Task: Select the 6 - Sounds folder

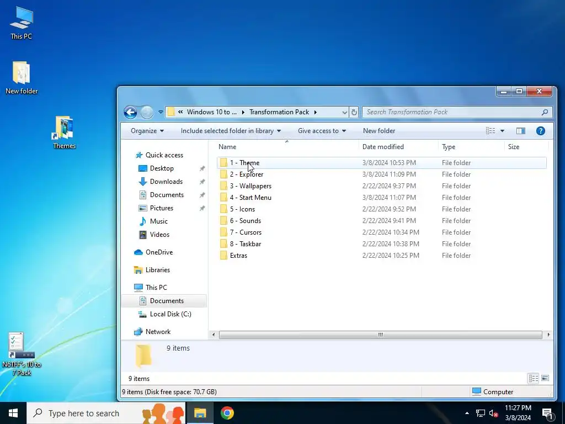Action: pos(382,220)
